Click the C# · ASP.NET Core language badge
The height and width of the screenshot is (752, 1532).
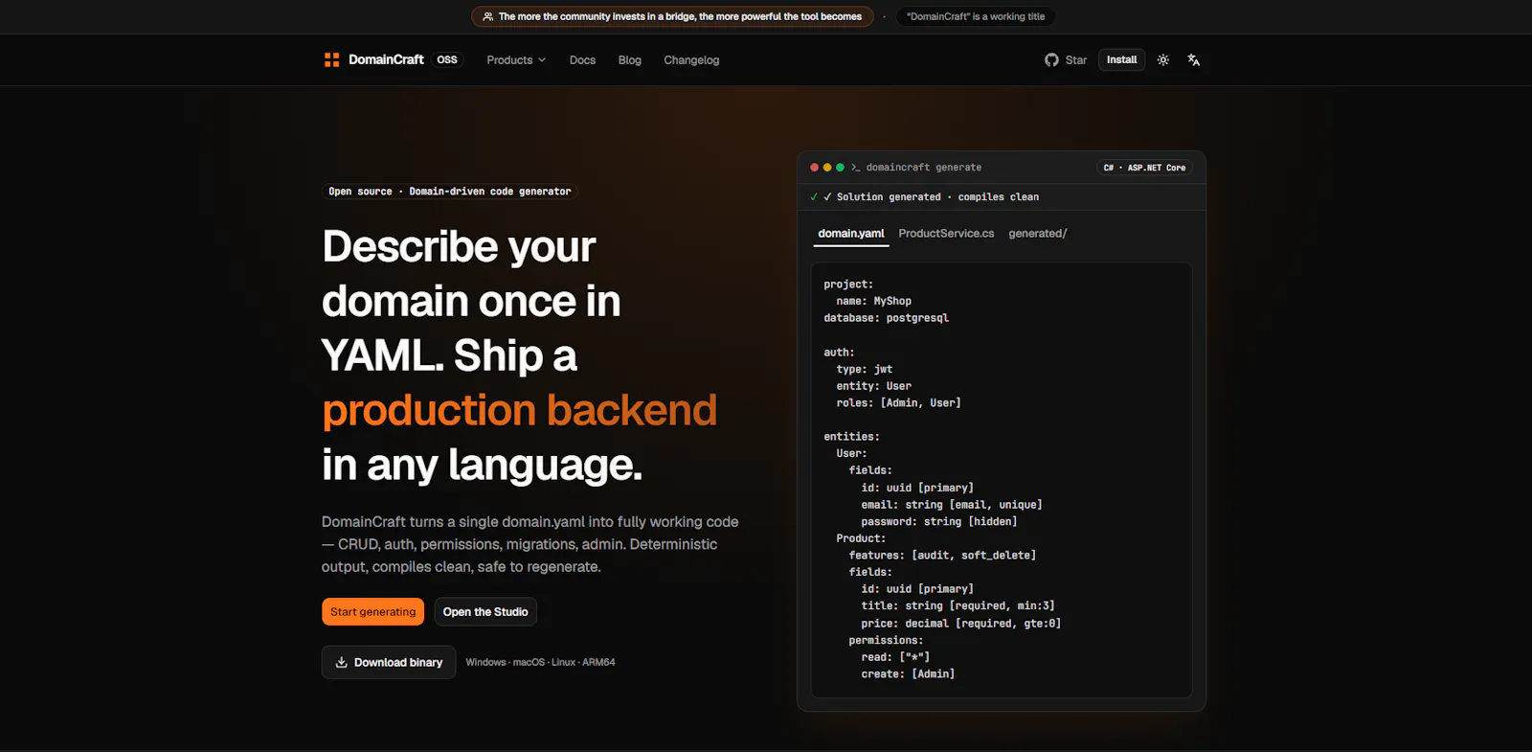coord(1144,168)
